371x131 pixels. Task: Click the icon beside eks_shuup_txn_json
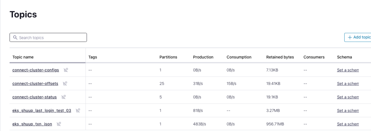59,124
